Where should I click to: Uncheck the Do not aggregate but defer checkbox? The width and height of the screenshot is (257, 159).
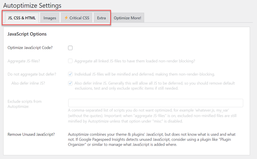(70, 74)
